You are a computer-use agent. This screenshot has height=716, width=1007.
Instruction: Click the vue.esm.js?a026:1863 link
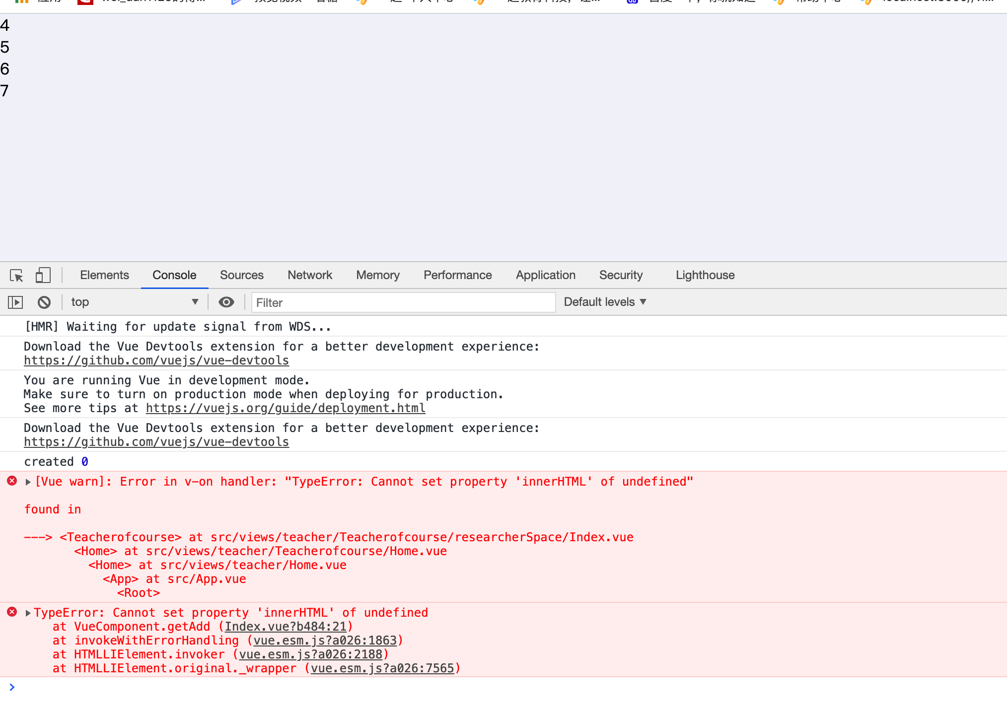(x=325, y=641)
